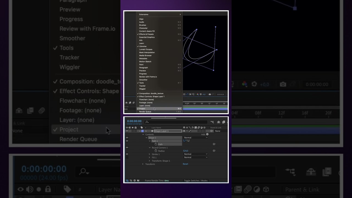Open Fill 1 blend mode dropdown
Screen dimensions: 352x198
(x=196, y=157)
